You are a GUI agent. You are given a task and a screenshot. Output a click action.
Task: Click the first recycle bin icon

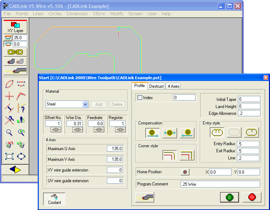[x=9, y=145]
